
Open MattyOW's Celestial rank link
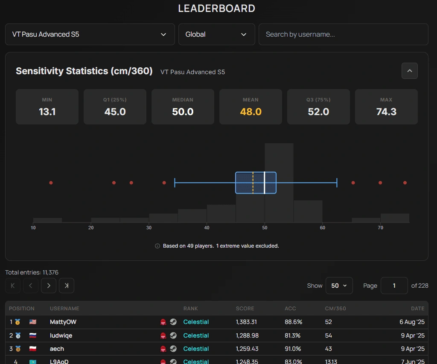point(196,322)
